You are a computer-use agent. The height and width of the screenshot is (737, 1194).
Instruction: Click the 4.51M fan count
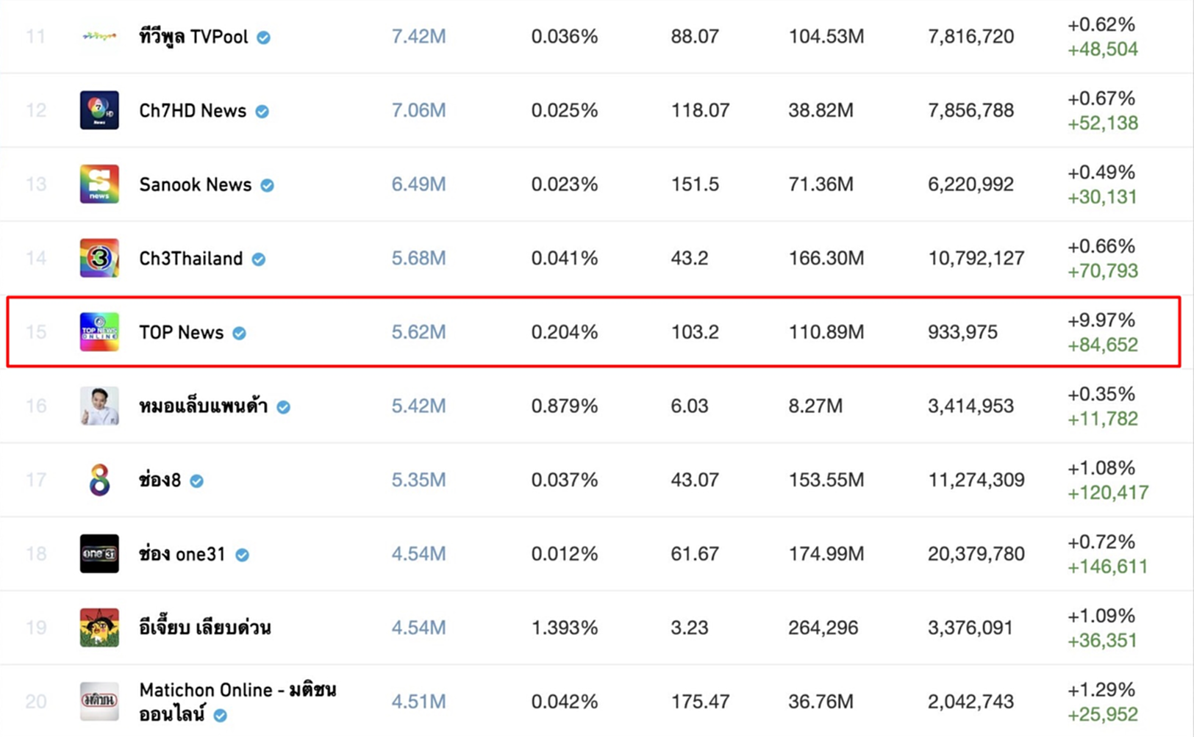tap(418, 702)
